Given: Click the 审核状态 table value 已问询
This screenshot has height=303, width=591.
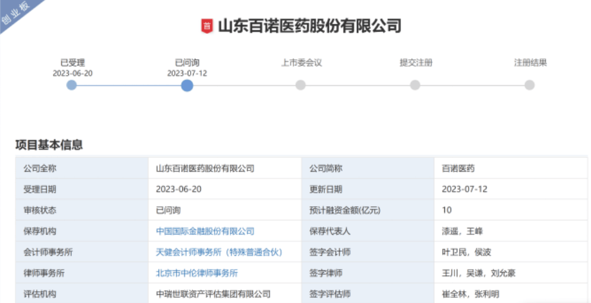Looking at the screenshot, I should [x=168, y=210].
